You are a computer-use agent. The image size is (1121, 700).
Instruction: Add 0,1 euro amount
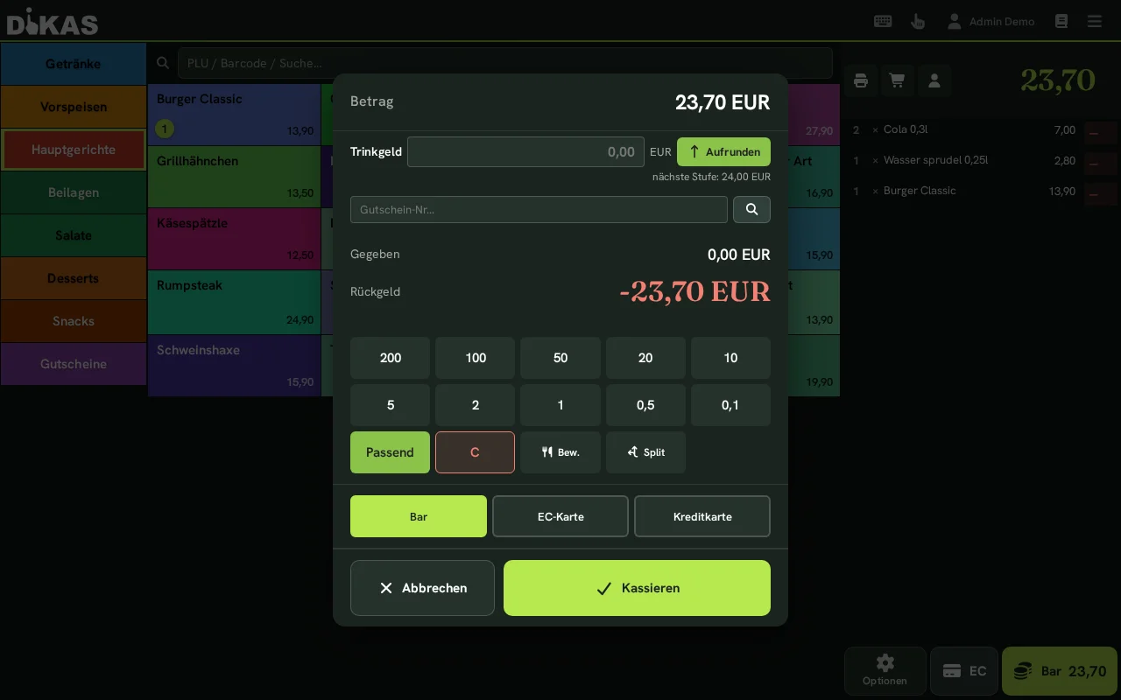[730, 405]
